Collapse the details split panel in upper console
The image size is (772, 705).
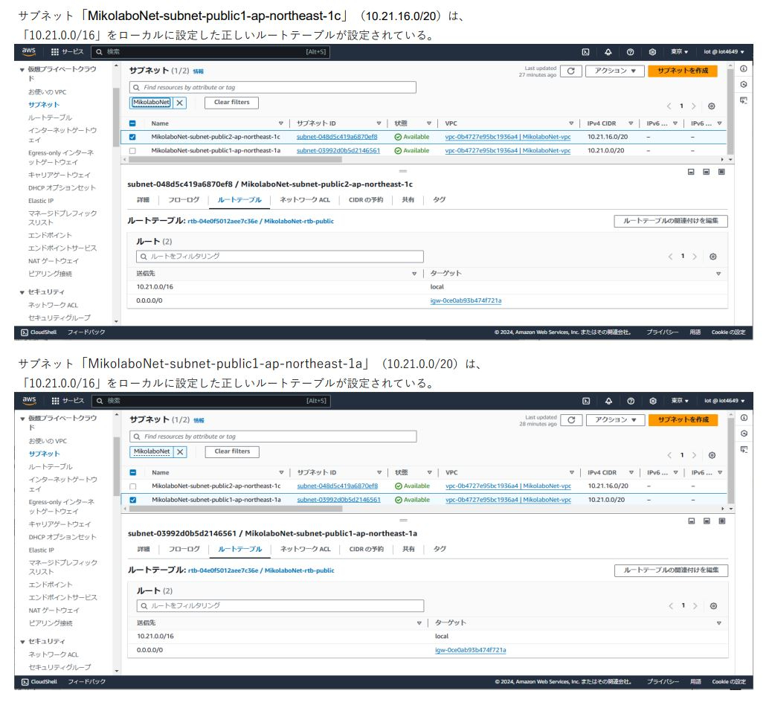(x=691, y=172)
